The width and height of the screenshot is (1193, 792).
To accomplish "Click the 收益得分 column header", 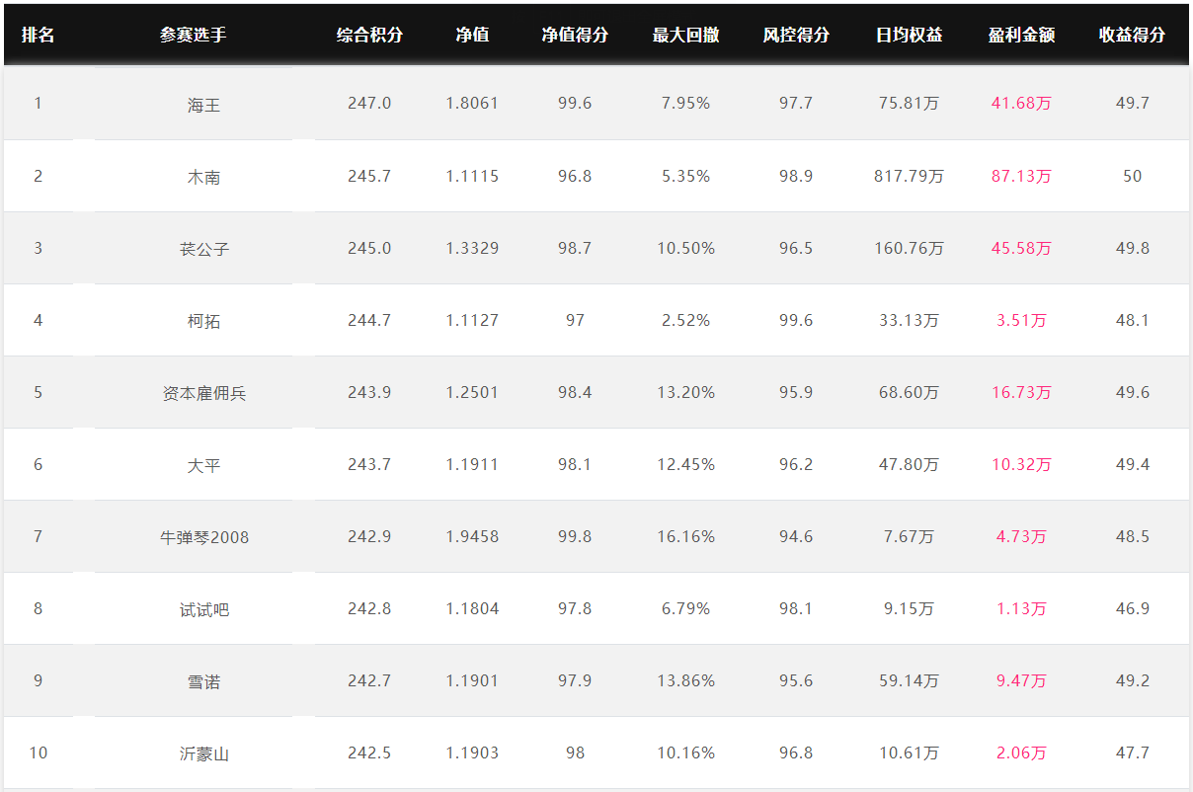I will click(x=1132, y=36).
